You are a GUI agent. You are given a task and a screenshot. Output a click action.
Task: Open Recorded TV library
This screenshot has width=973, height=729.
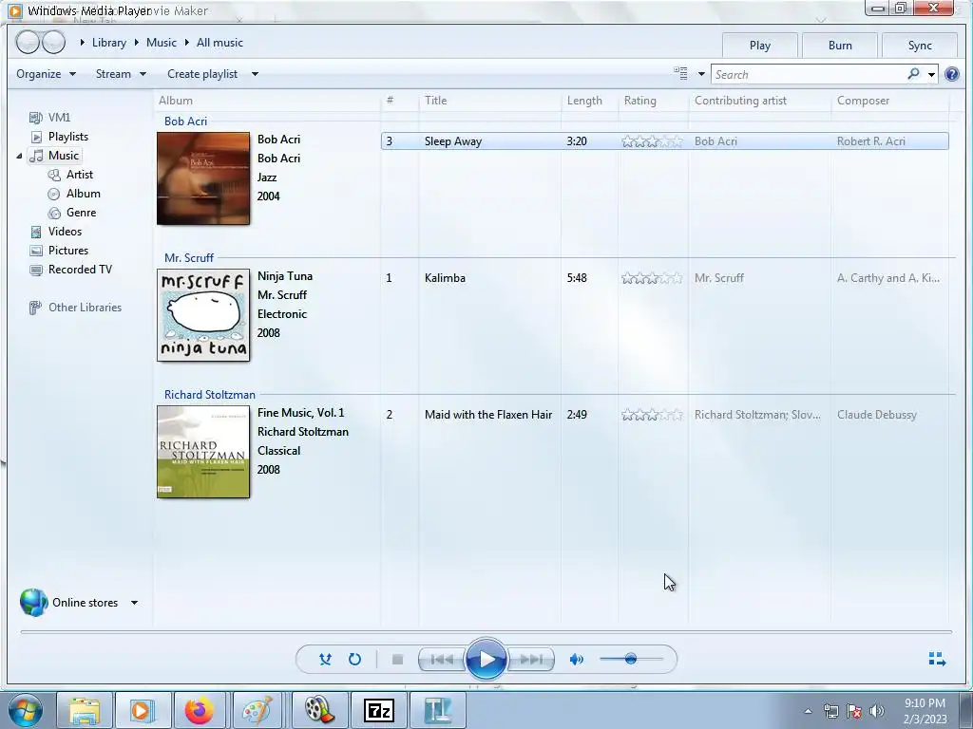pyautogui.click(x=70, y=270)
